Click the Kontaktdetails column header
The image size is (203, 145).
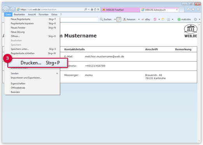(74, 49)
